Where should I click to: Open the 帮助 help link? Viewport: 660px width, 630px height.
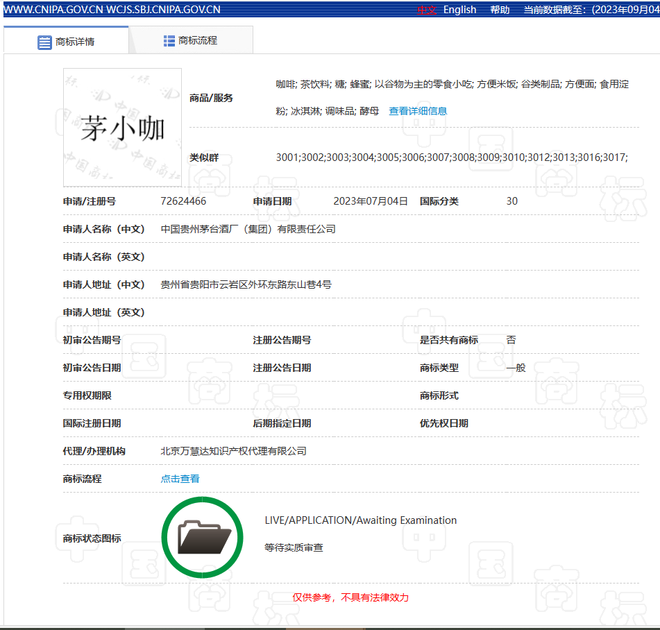(x=500, y=10)
